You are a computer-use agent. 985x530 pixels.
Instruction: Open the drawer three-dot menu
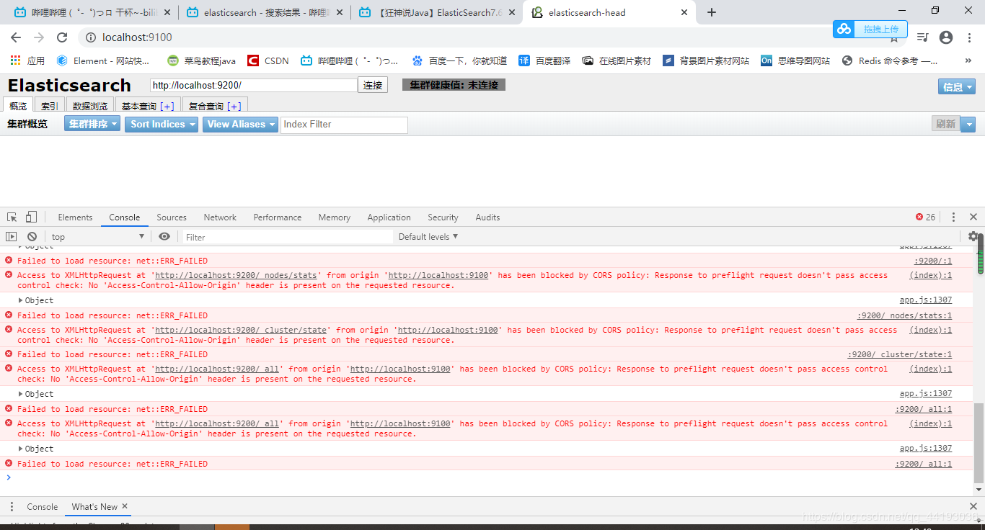12,507
